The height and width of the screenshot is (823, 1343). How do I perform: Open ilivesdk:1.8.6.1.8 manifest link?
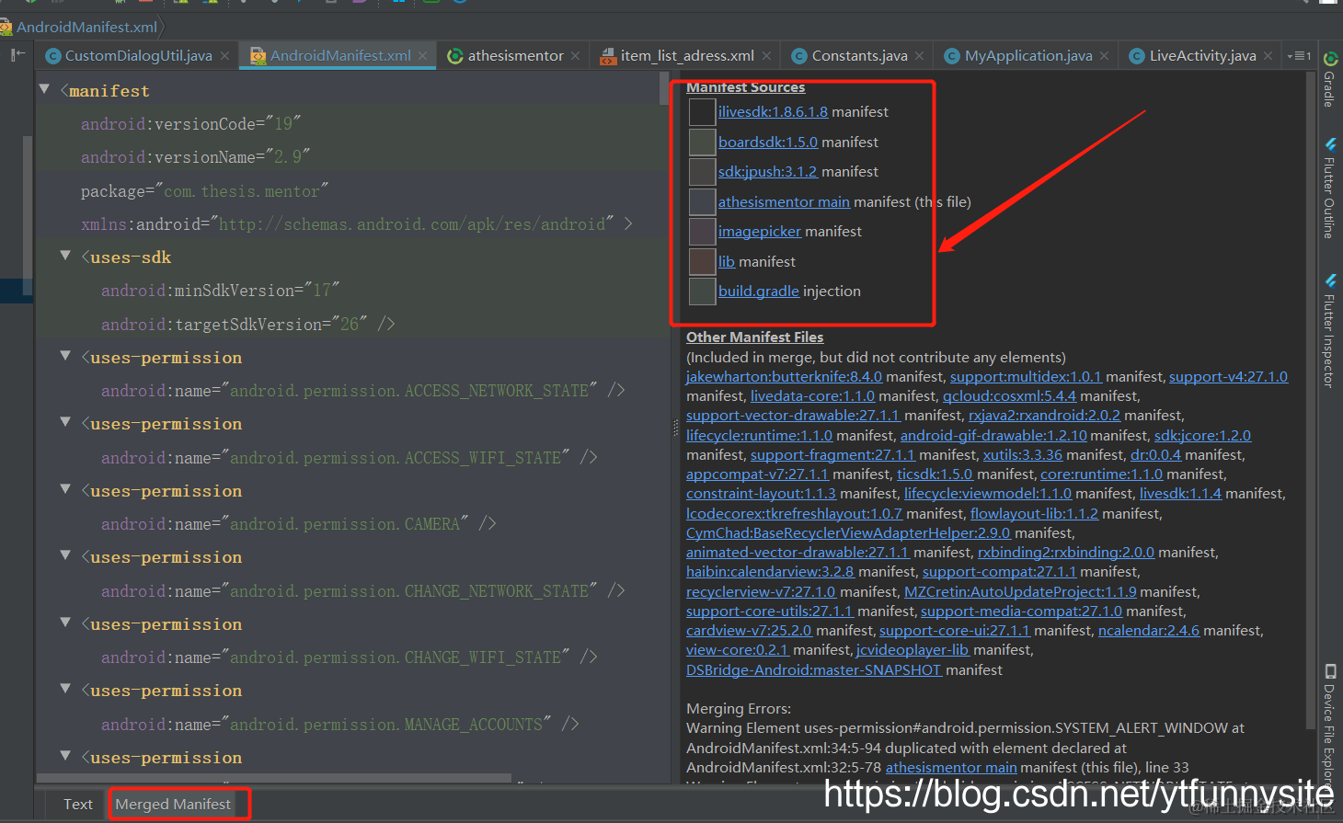pos(773,112)
